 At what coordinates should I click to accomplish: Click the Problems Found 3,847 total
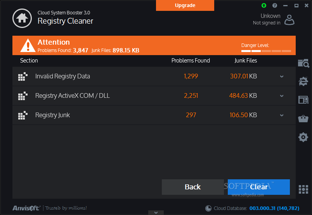coord(63,50)
